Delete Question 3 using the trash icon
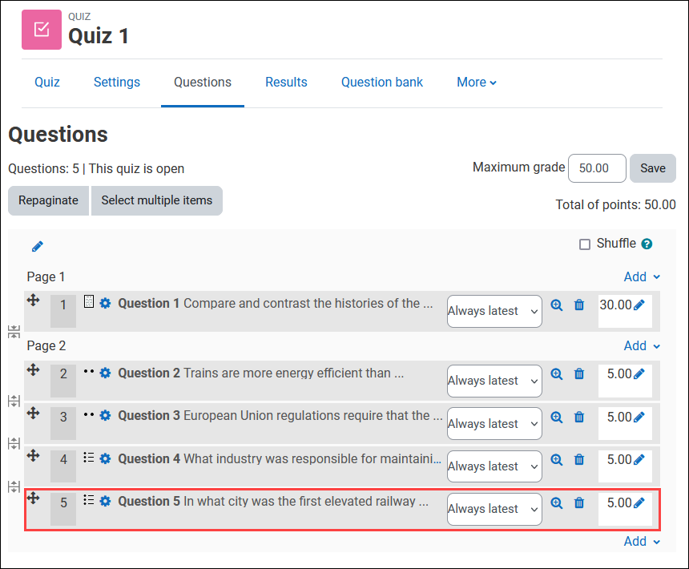 [579, 417]
